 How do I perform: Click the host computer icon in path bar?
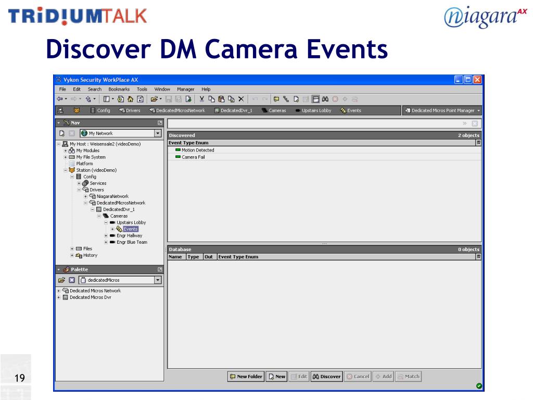60,110
